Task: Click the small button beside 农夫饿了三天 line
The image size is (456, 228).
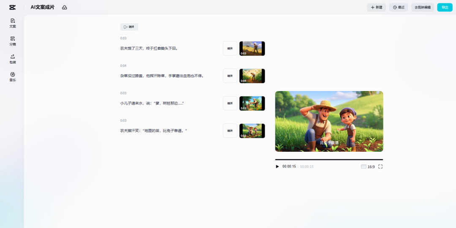Action: tap(230, 48)
